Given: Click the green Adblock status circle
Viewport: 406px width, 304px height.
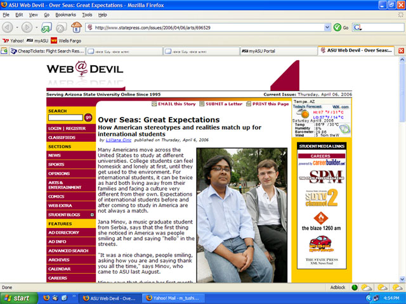Looking at the screenshot, I should pyautogui.click(x=355, y=288).
